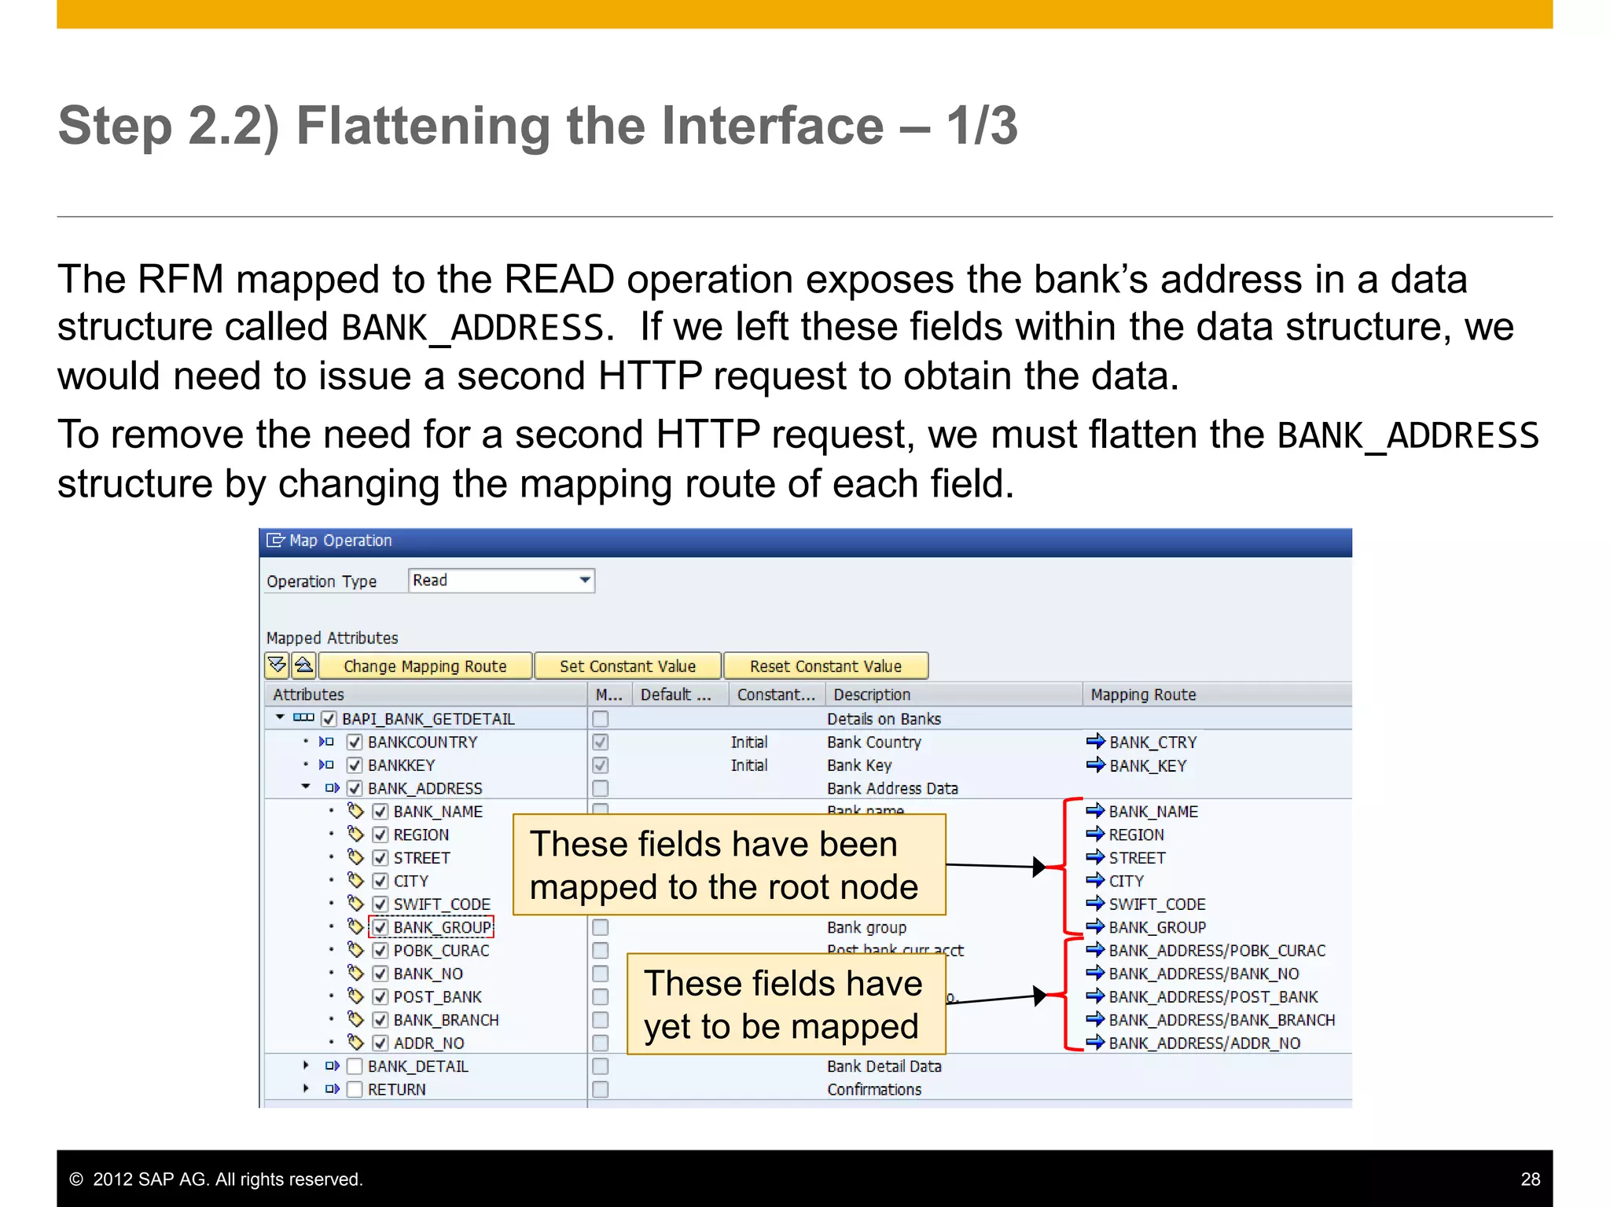Toggle the mandatory checkbox in the RETURN row
The image size is (1610, 1207).
tap(601, 1089)
